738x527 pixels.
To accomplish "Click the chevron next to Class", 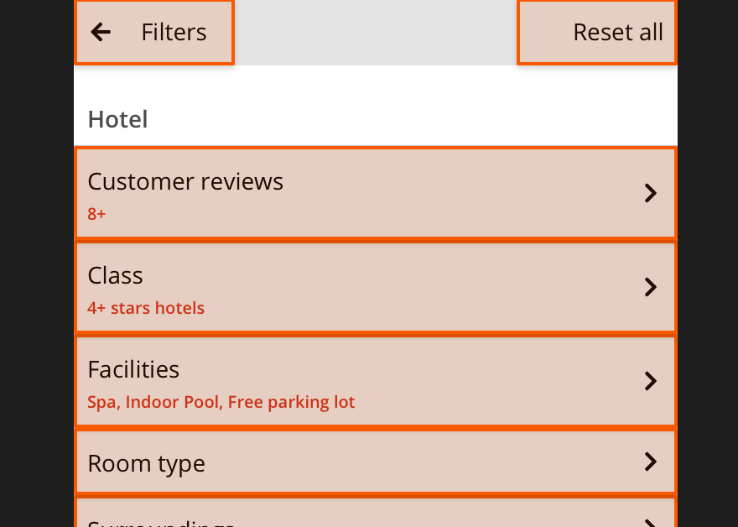I will 650,287.
